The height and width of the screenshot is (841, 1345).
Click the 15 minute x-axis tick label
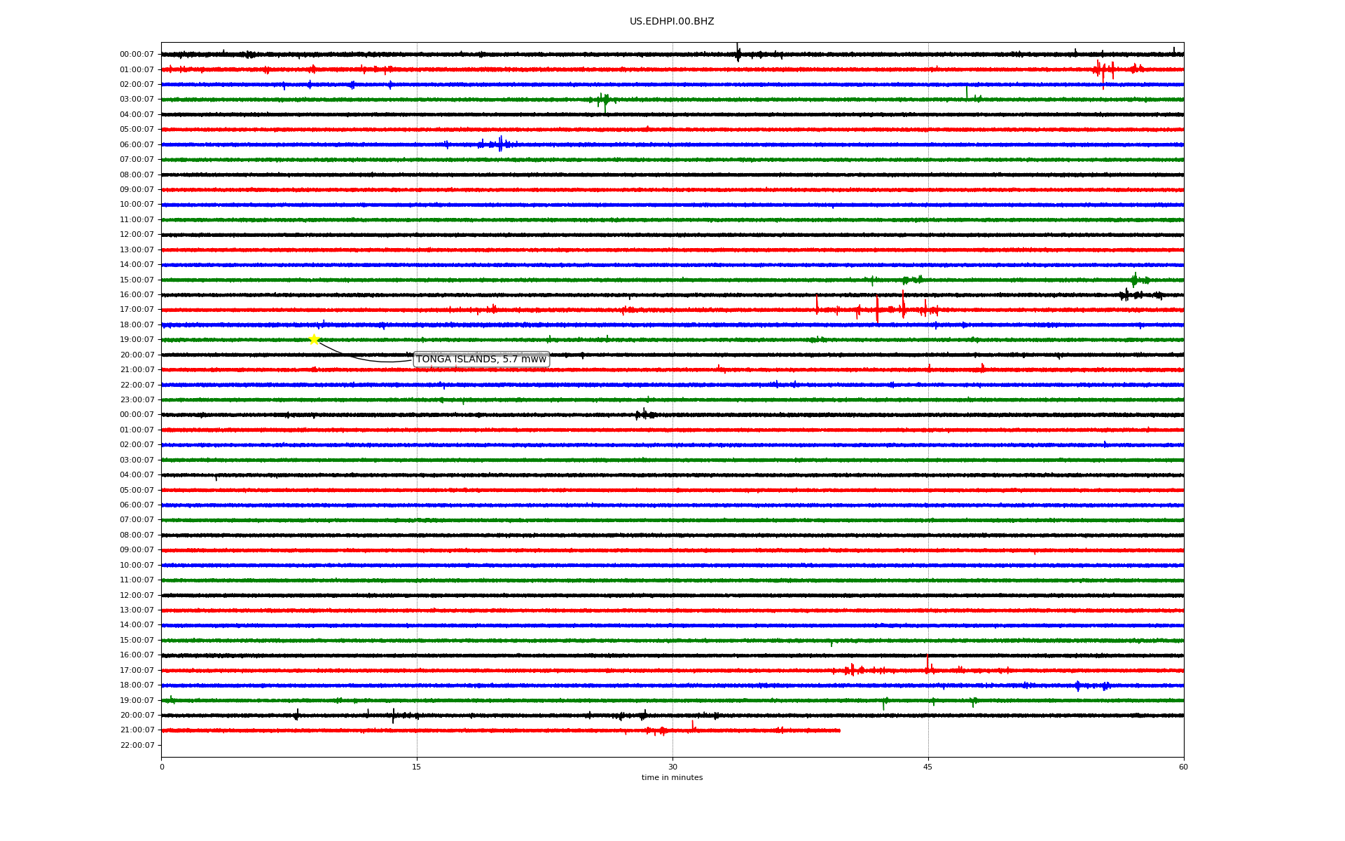click(x=417, y=767)
